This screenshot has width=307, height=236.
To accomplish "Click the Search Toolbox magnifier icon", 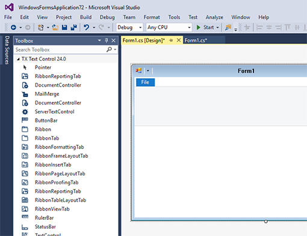I will [109, 49].
